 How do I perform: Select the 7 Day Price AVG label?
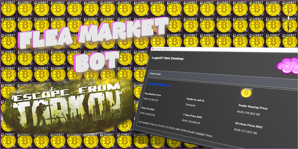[193, 116]
